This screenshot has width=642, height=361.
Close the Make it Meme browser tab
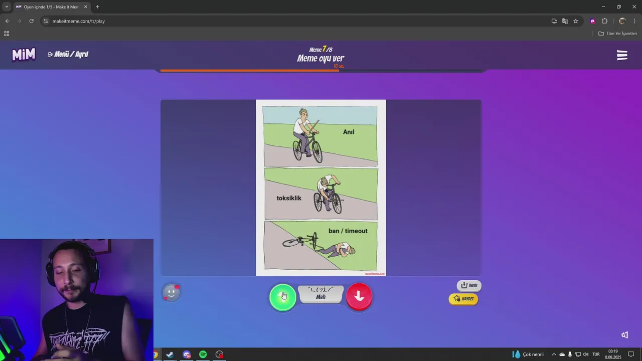click(x=85, y=7)
